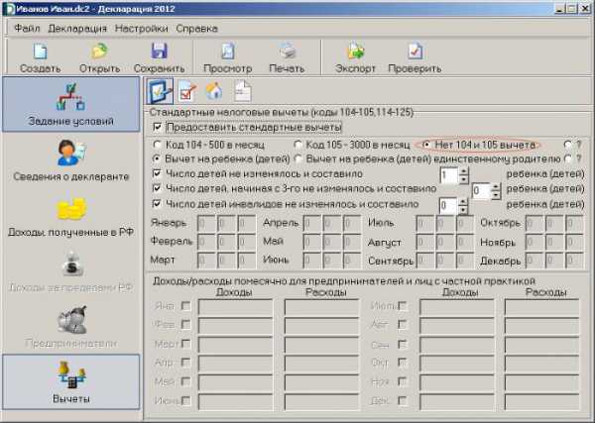Toggle Число детей инвалидов не изменялось checkbox

pos(157,204)
